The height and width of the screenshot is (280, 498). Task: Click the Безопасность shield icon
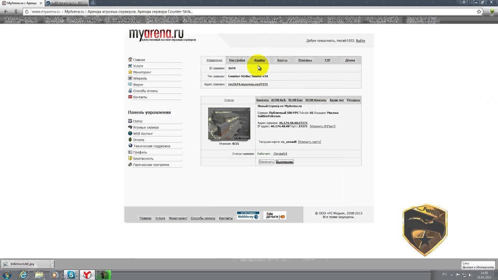pos(130,158)
